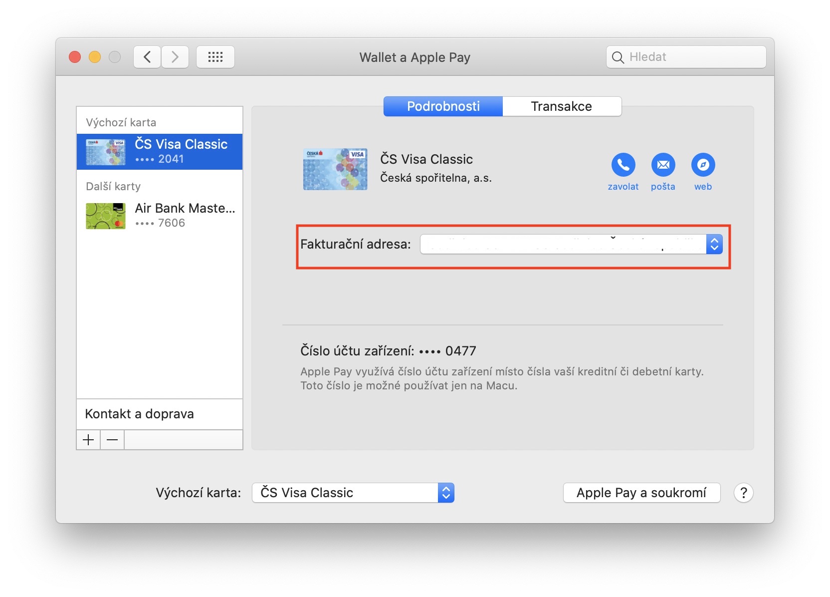Click Číslo účtu zařízení •••• 0477 text

[x=388, y=351]
